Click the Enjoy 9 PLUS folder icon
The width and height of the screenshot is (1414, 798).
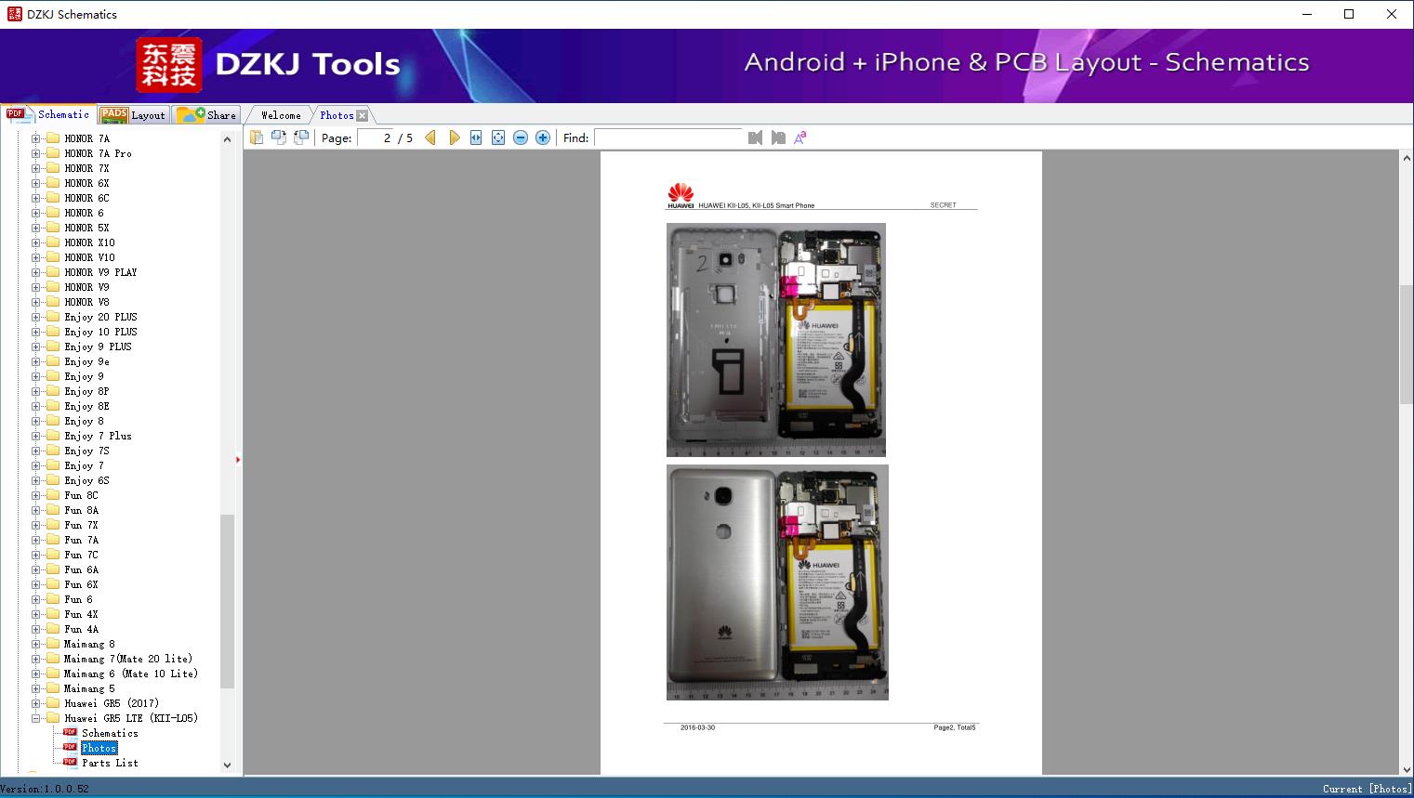(x=53, y=347)
